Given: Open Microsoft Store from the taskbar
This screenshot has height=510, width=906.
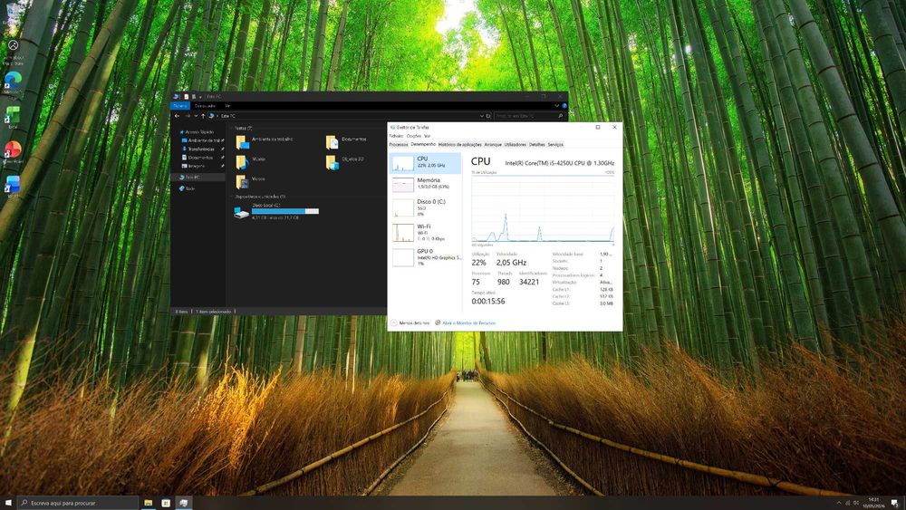Looking at the screenshot, I should 166,503.
